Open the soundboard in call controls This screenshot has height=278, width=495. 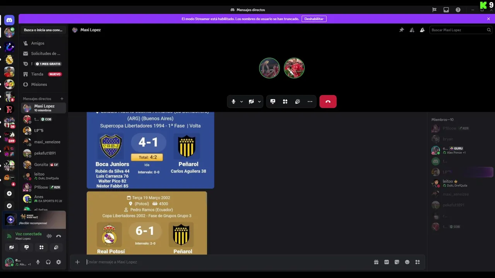coord(297,102)
